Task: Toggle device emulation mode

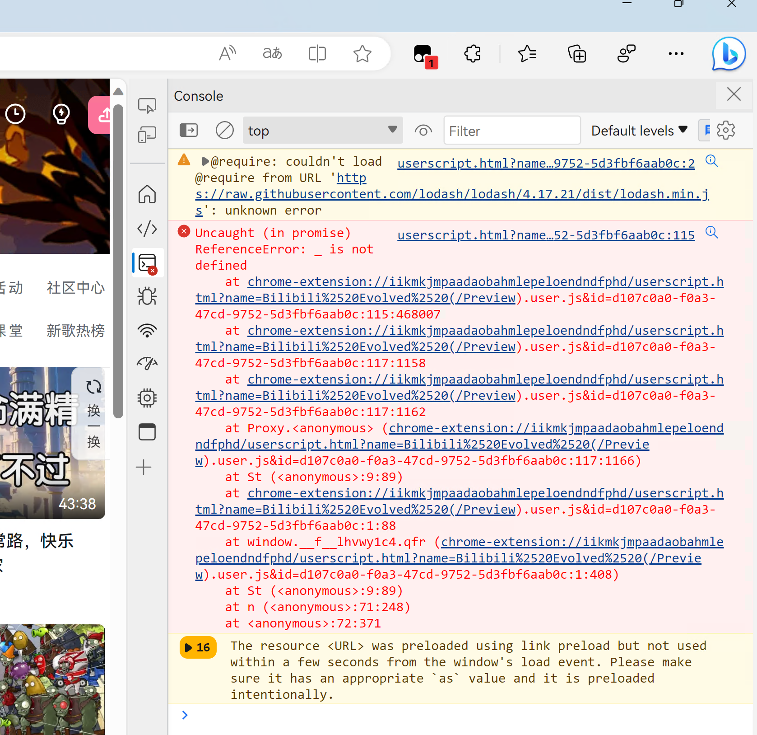Action: 147,134
